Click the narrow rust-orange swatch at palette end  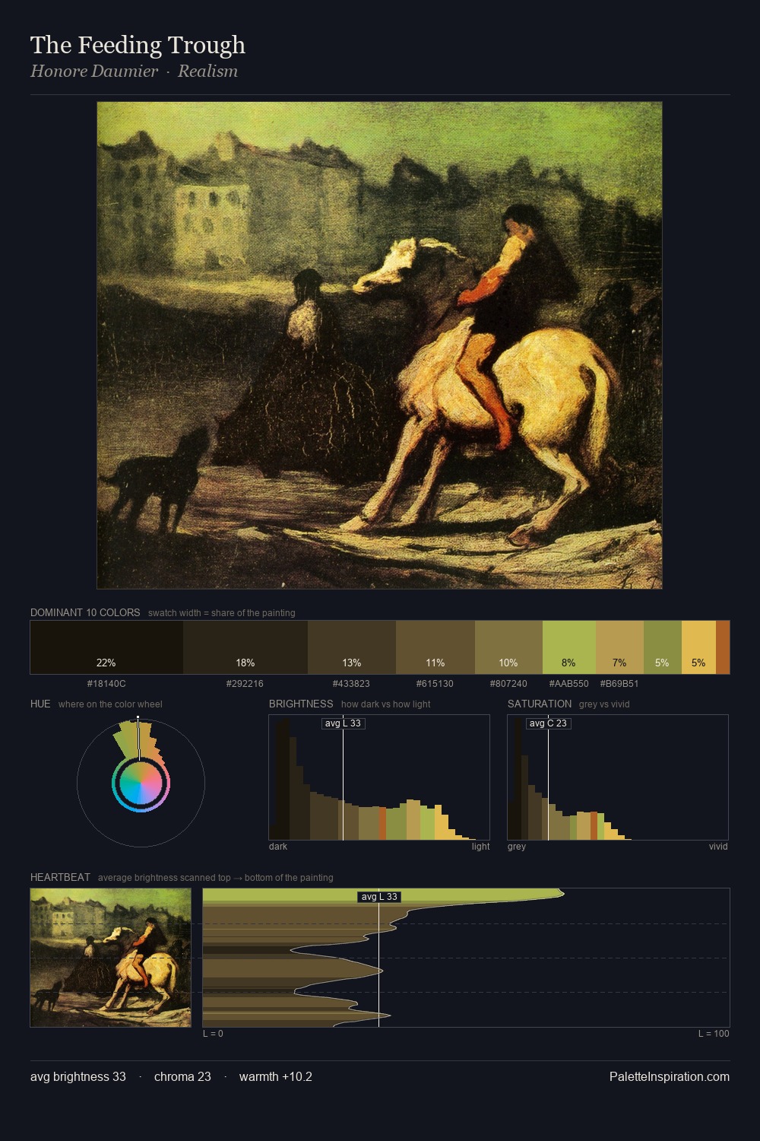click(x=723, y=647)
